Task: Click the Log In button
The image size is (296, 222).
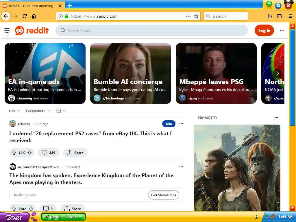Action: pyautogui.click(x=264, y=30)
